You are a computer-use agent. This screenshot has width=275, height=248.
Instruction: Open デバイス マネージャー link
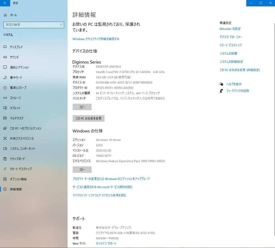[231, 37]
